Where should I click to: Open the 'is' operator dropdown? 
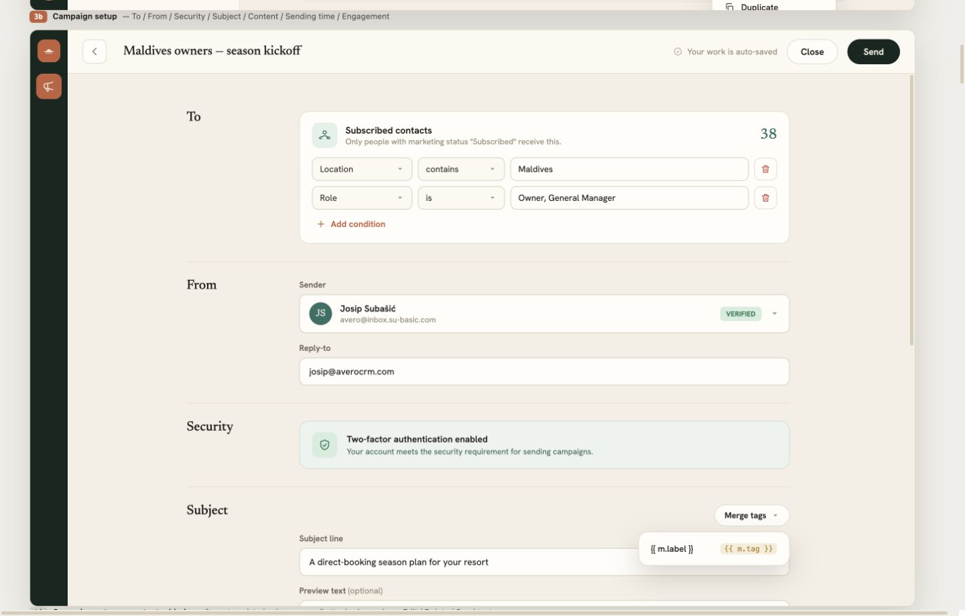461,198
